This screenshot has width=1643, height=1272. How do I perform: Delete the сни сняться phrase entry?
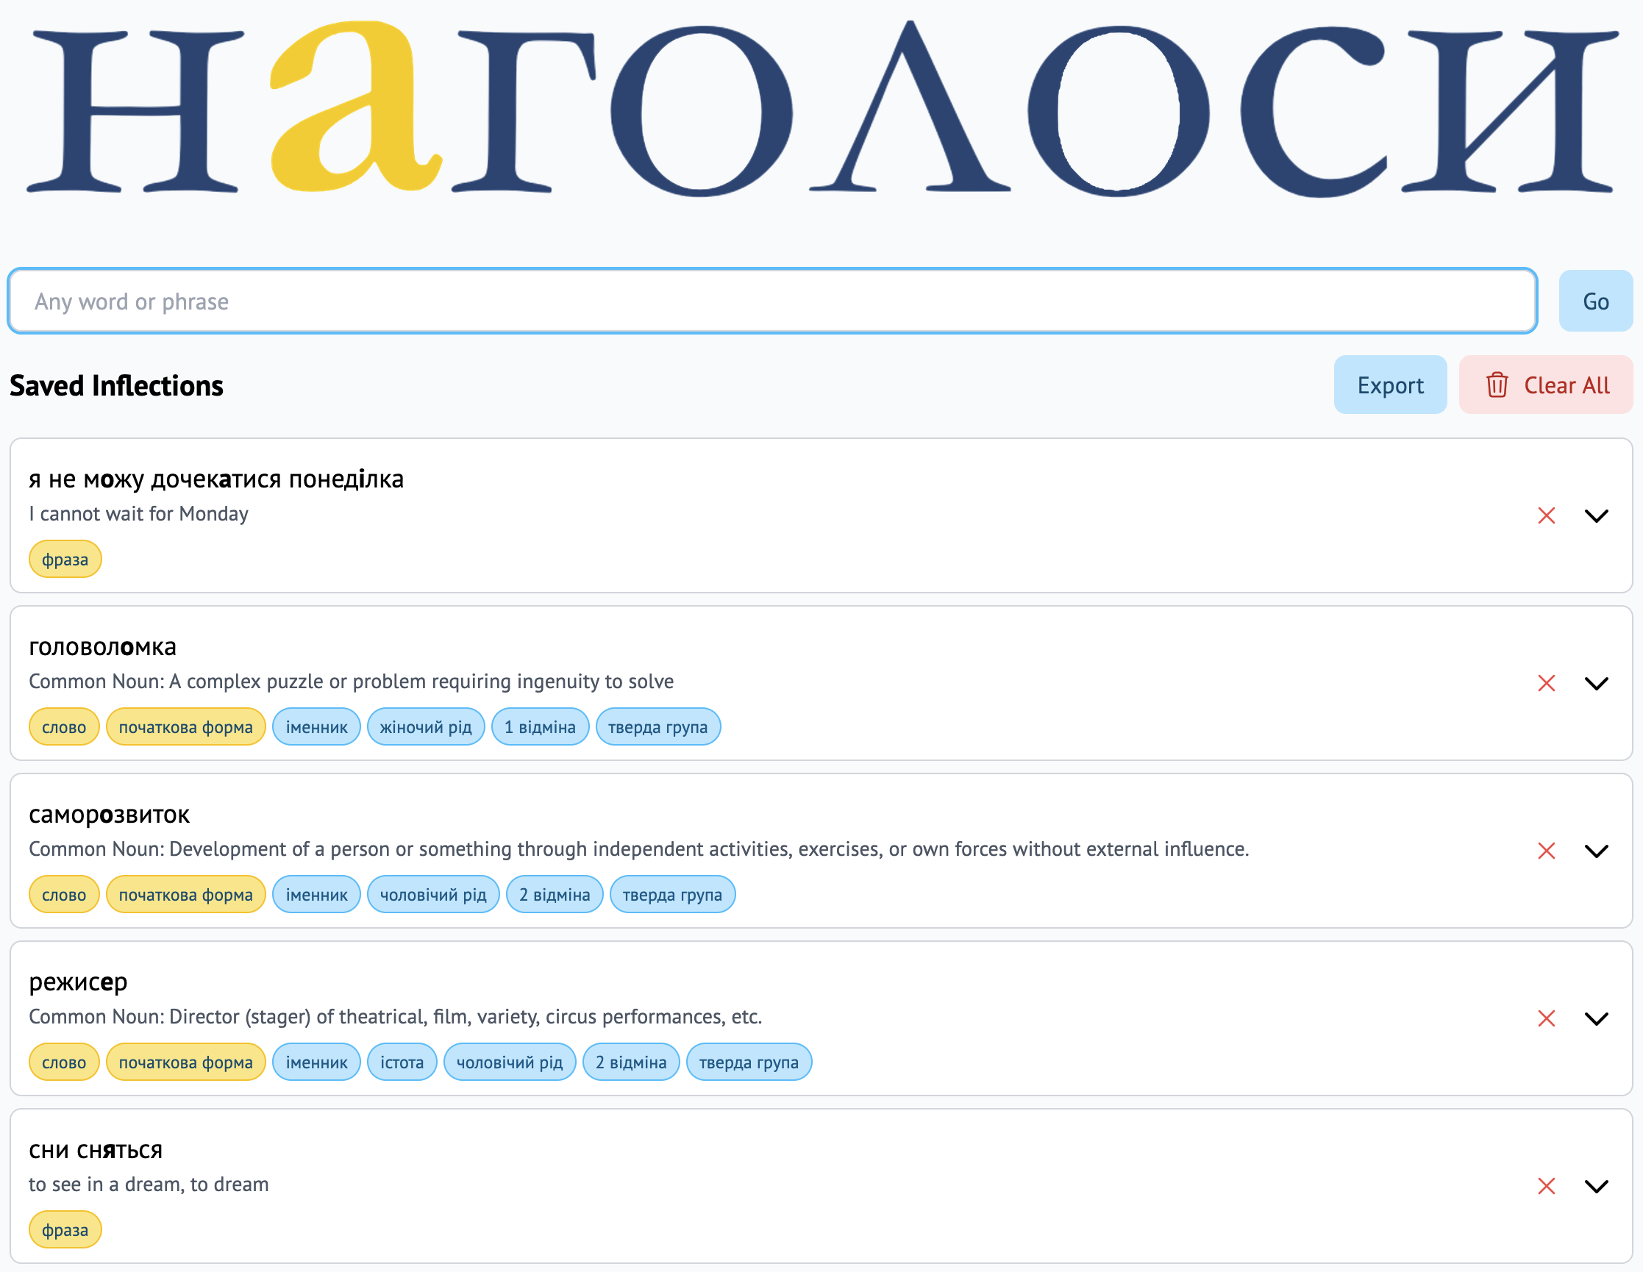click(x=1546, y=1186)
